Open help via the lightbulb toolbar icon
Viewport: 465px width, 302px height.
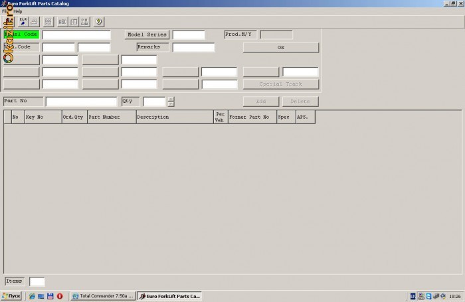99,22
